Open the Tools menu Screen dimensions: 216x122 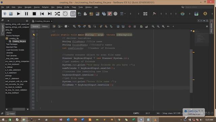point(81,7)
